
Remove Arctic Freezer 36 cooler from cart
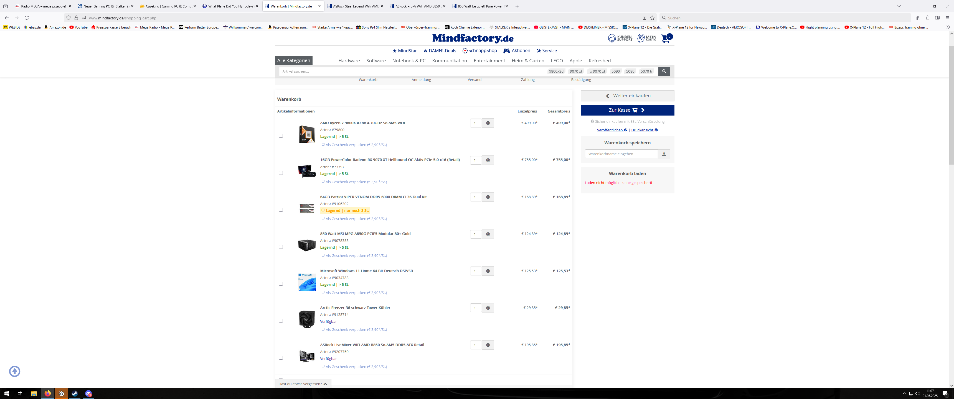(488, 308)
